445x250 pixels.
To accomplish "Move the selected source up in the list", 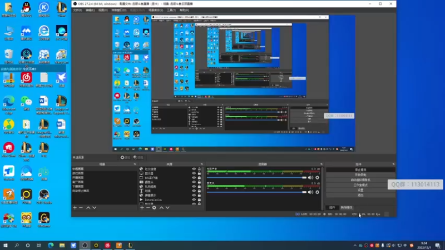I will click(161, 208).
